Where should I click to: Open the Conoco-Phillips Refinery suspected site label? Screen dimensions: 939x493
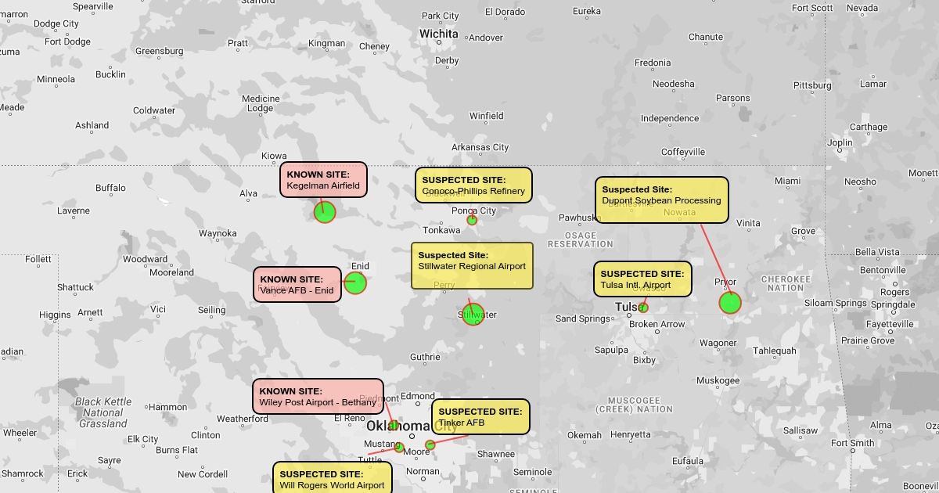tap(473, 185)
